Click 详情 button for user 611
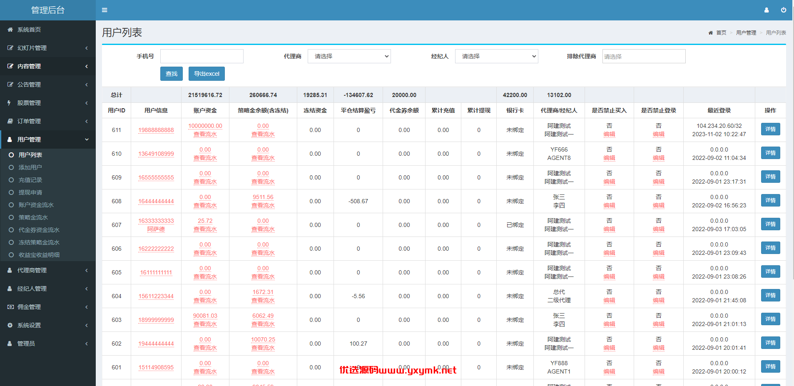Screen dimensions: 794x386 click(x=770, y=129)
